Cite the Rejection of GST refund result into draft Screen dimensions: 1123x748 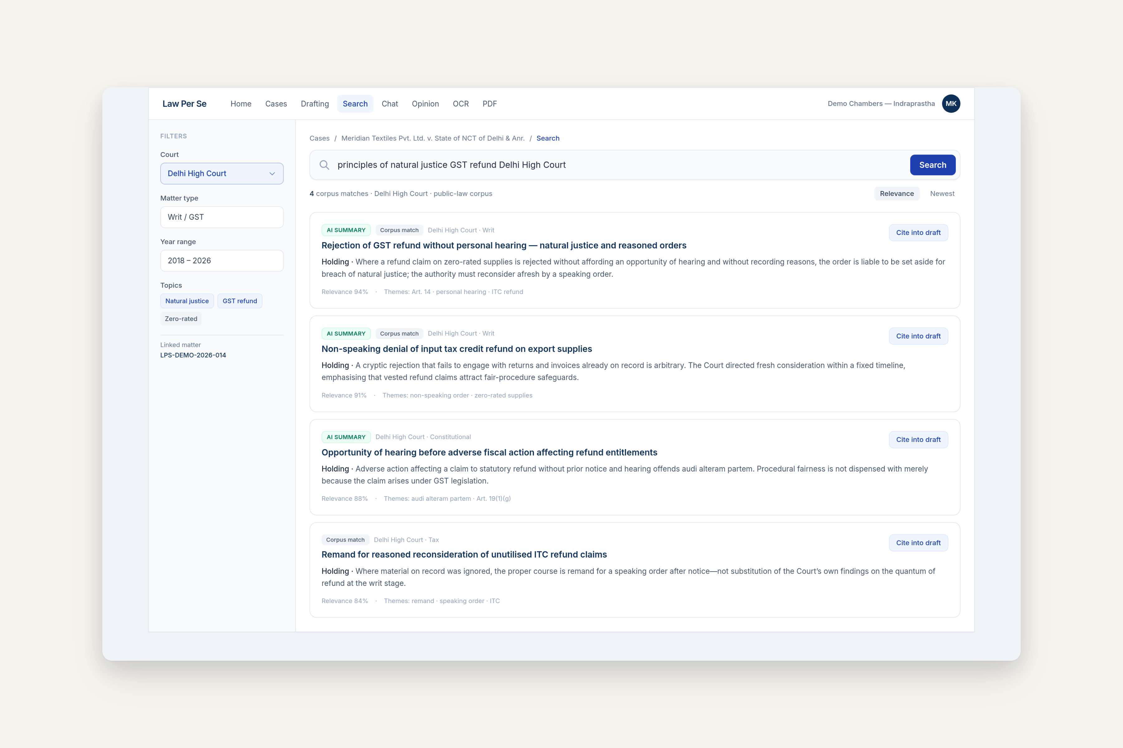(918, 233)
